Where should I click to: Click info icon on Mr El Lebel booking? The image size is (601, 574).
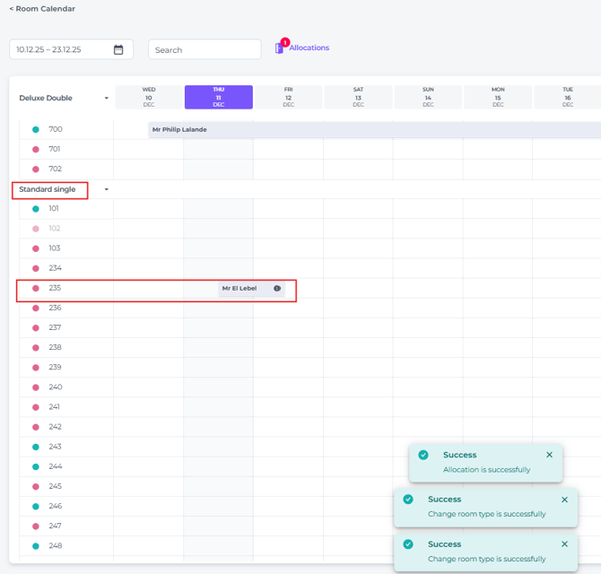(x=277, y=289)
